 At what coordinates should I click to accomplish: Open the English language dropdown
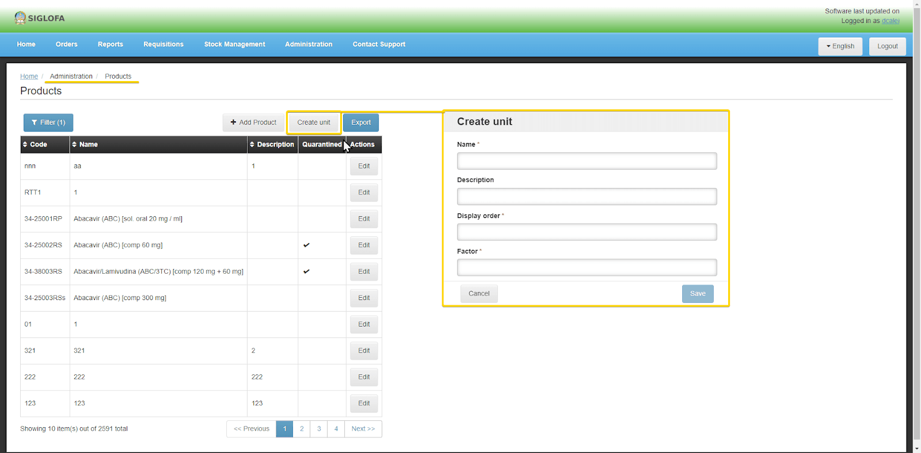click(x=840, y=46)
